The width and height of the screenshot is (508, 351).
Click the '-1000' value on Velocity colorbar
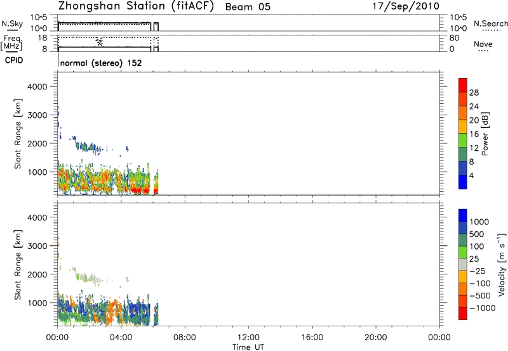pos(482,308)
